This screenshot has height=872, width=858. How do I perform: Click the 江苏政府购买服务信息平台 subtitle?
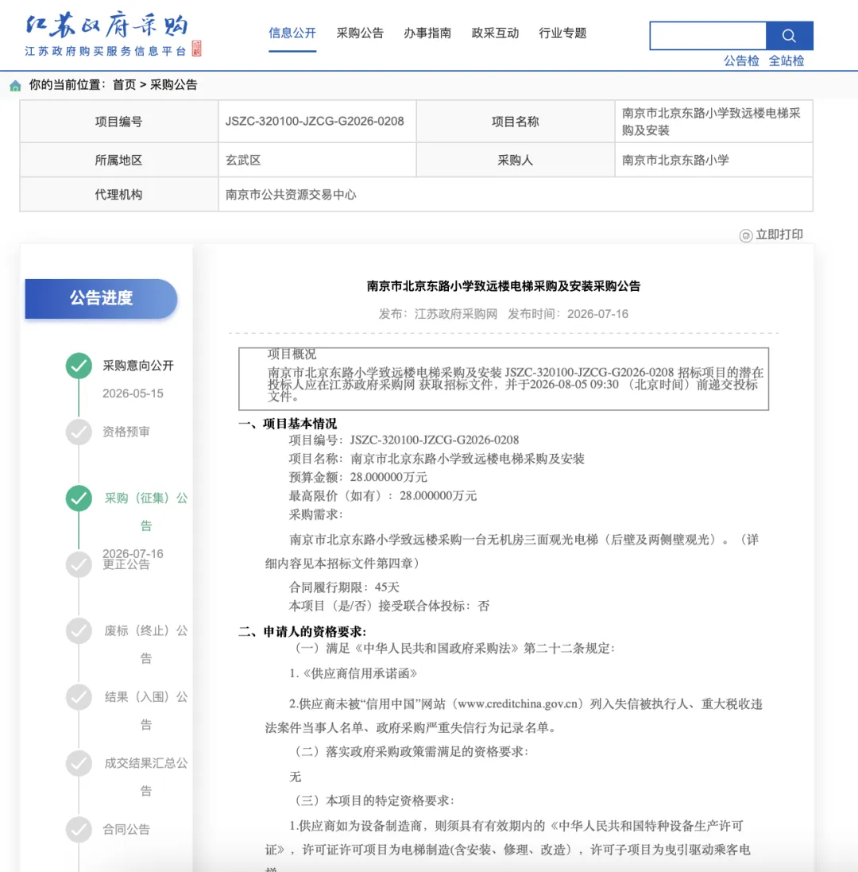click(x=105, y=51)
